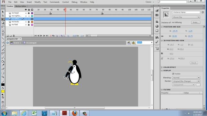Click the New Layer icon
The image size is (207, 116).
(x=8, y=36)
